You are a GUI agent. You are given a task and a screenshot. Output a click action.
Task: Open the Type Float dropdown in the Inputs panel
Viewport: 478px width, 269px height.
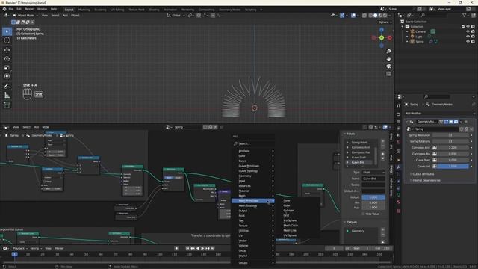373,173
